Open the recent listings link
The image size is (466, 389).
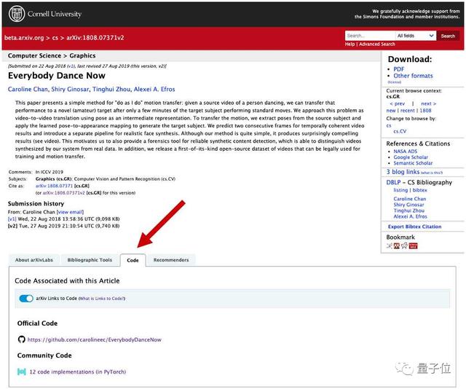point(407,110)
